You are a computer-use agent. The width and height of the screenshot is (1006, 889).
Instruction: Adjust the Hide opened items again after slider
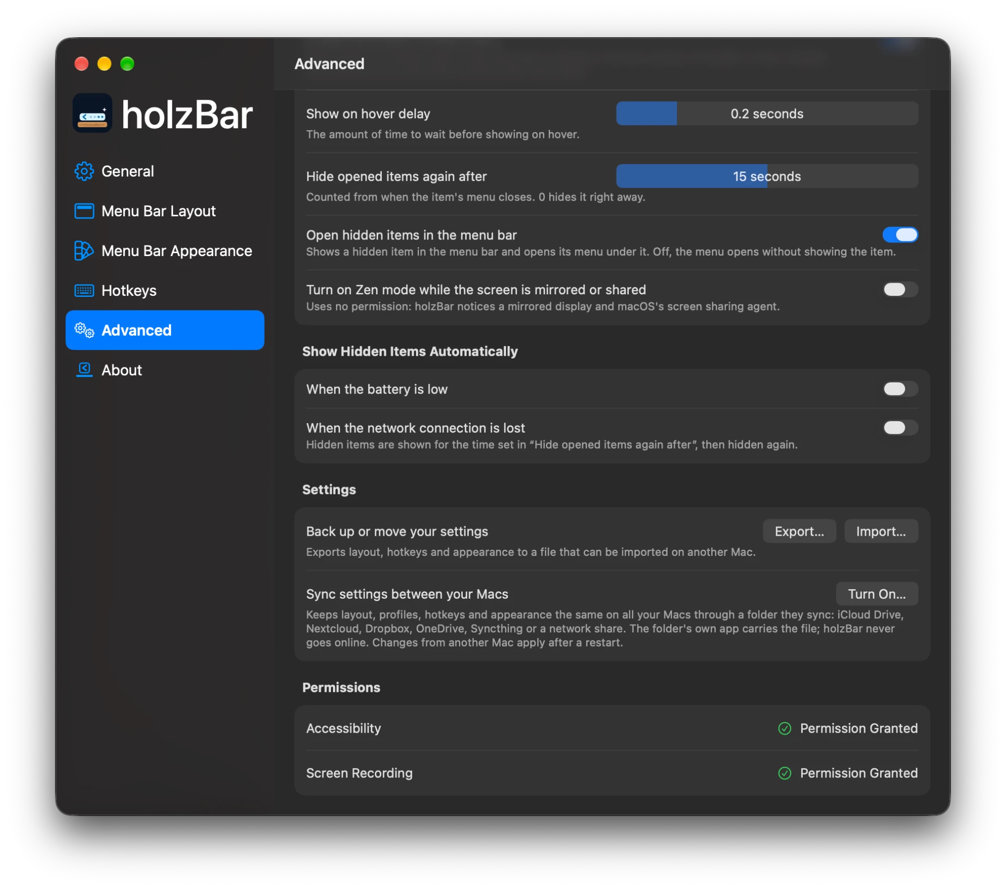click(767, 176)
